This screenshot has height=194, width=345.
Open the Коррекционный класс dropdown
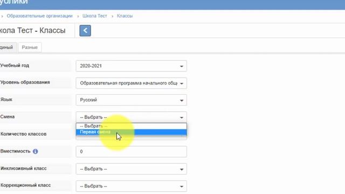[131, 186]
